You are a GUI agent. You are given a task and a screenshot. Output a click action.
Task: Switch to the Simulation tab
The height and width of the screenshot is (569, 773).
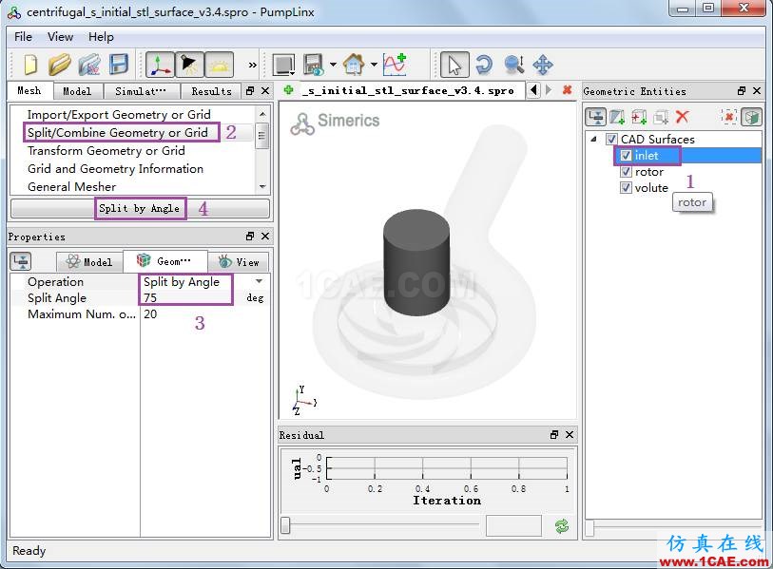click(x=141, y=91)
